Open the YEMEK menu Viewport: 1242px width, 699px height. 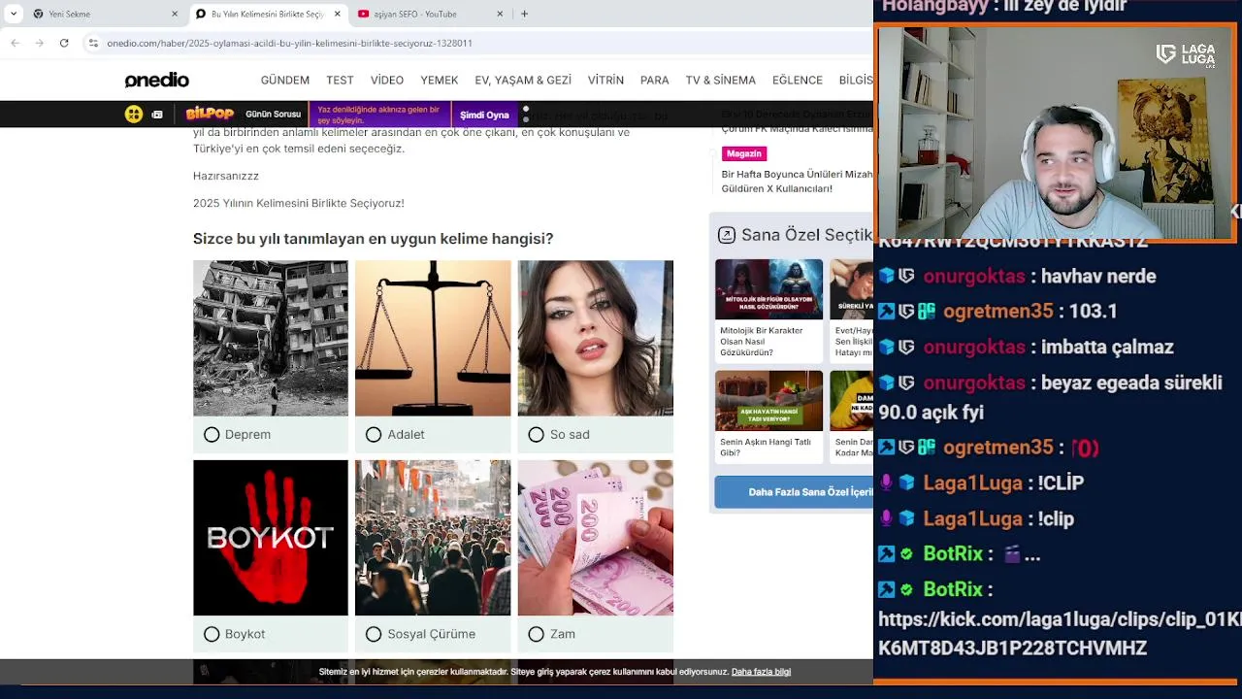click(x=440, y=80)
